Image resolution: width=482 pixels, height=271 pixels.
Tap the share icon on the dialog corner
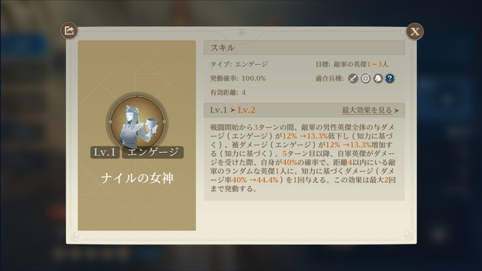[69, 31]
